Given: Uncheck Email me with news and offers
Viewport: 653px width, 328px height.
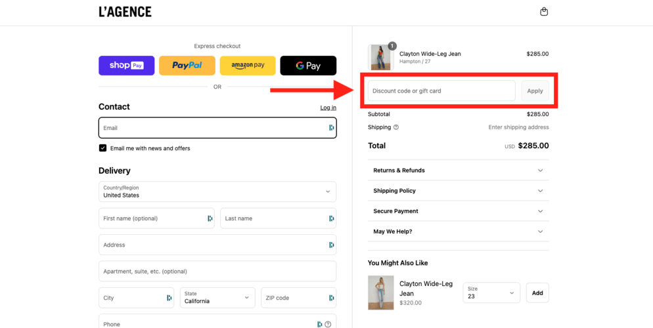Looking at the screenshot, I should tap(102, 148).
